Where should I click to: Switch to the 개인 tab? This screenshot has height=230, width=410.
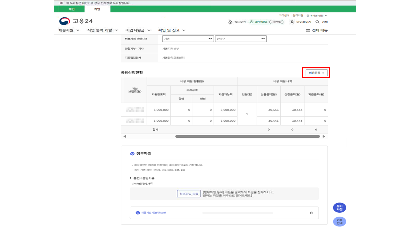point(71,9)
